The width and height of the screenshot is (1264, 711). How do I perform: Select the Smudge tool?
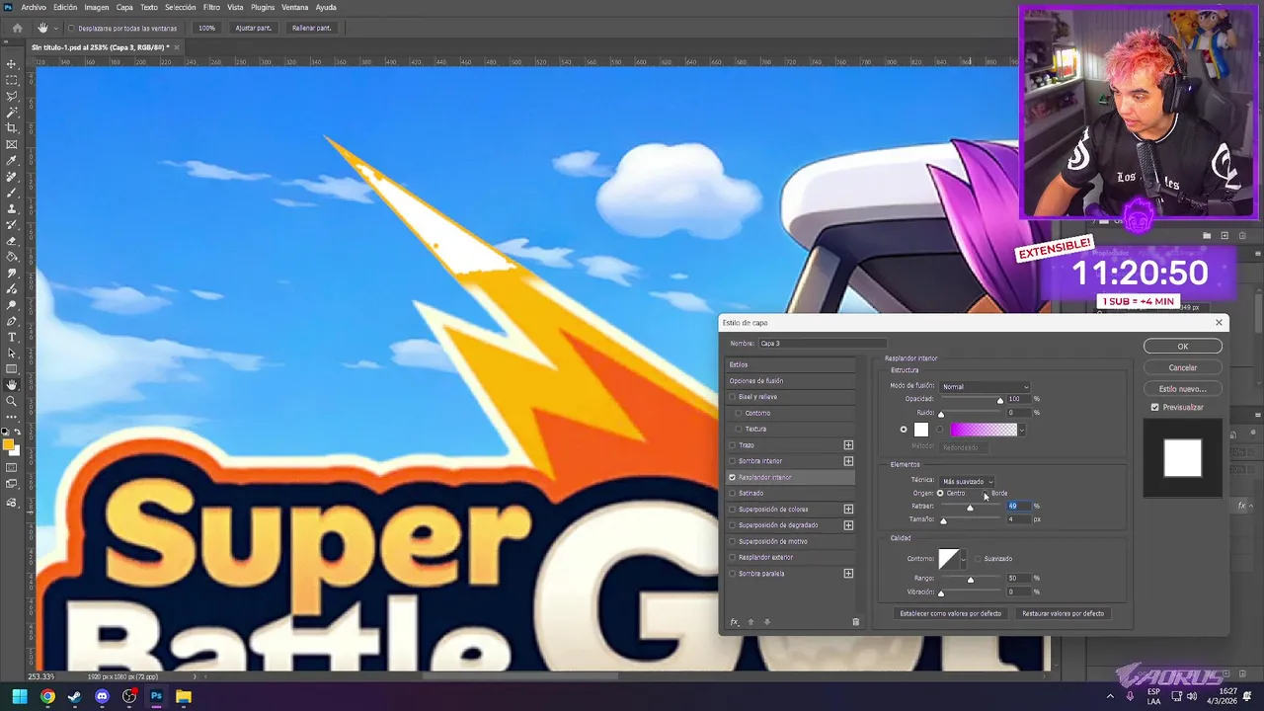click(x=12, y=274)
